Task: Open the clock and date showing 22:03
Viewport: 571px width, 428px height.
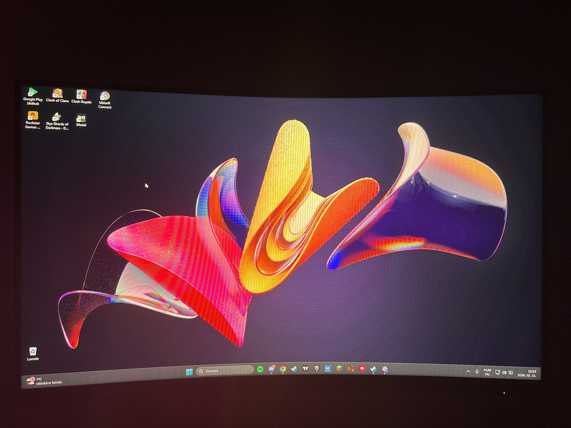Action: [x=527, y=373]
